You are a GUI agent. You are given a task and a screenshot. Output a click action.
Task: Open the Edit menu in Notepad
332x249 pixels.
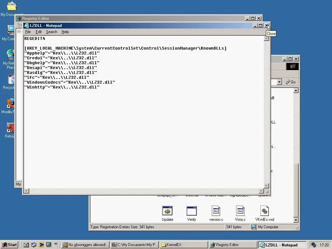point(38,32)
